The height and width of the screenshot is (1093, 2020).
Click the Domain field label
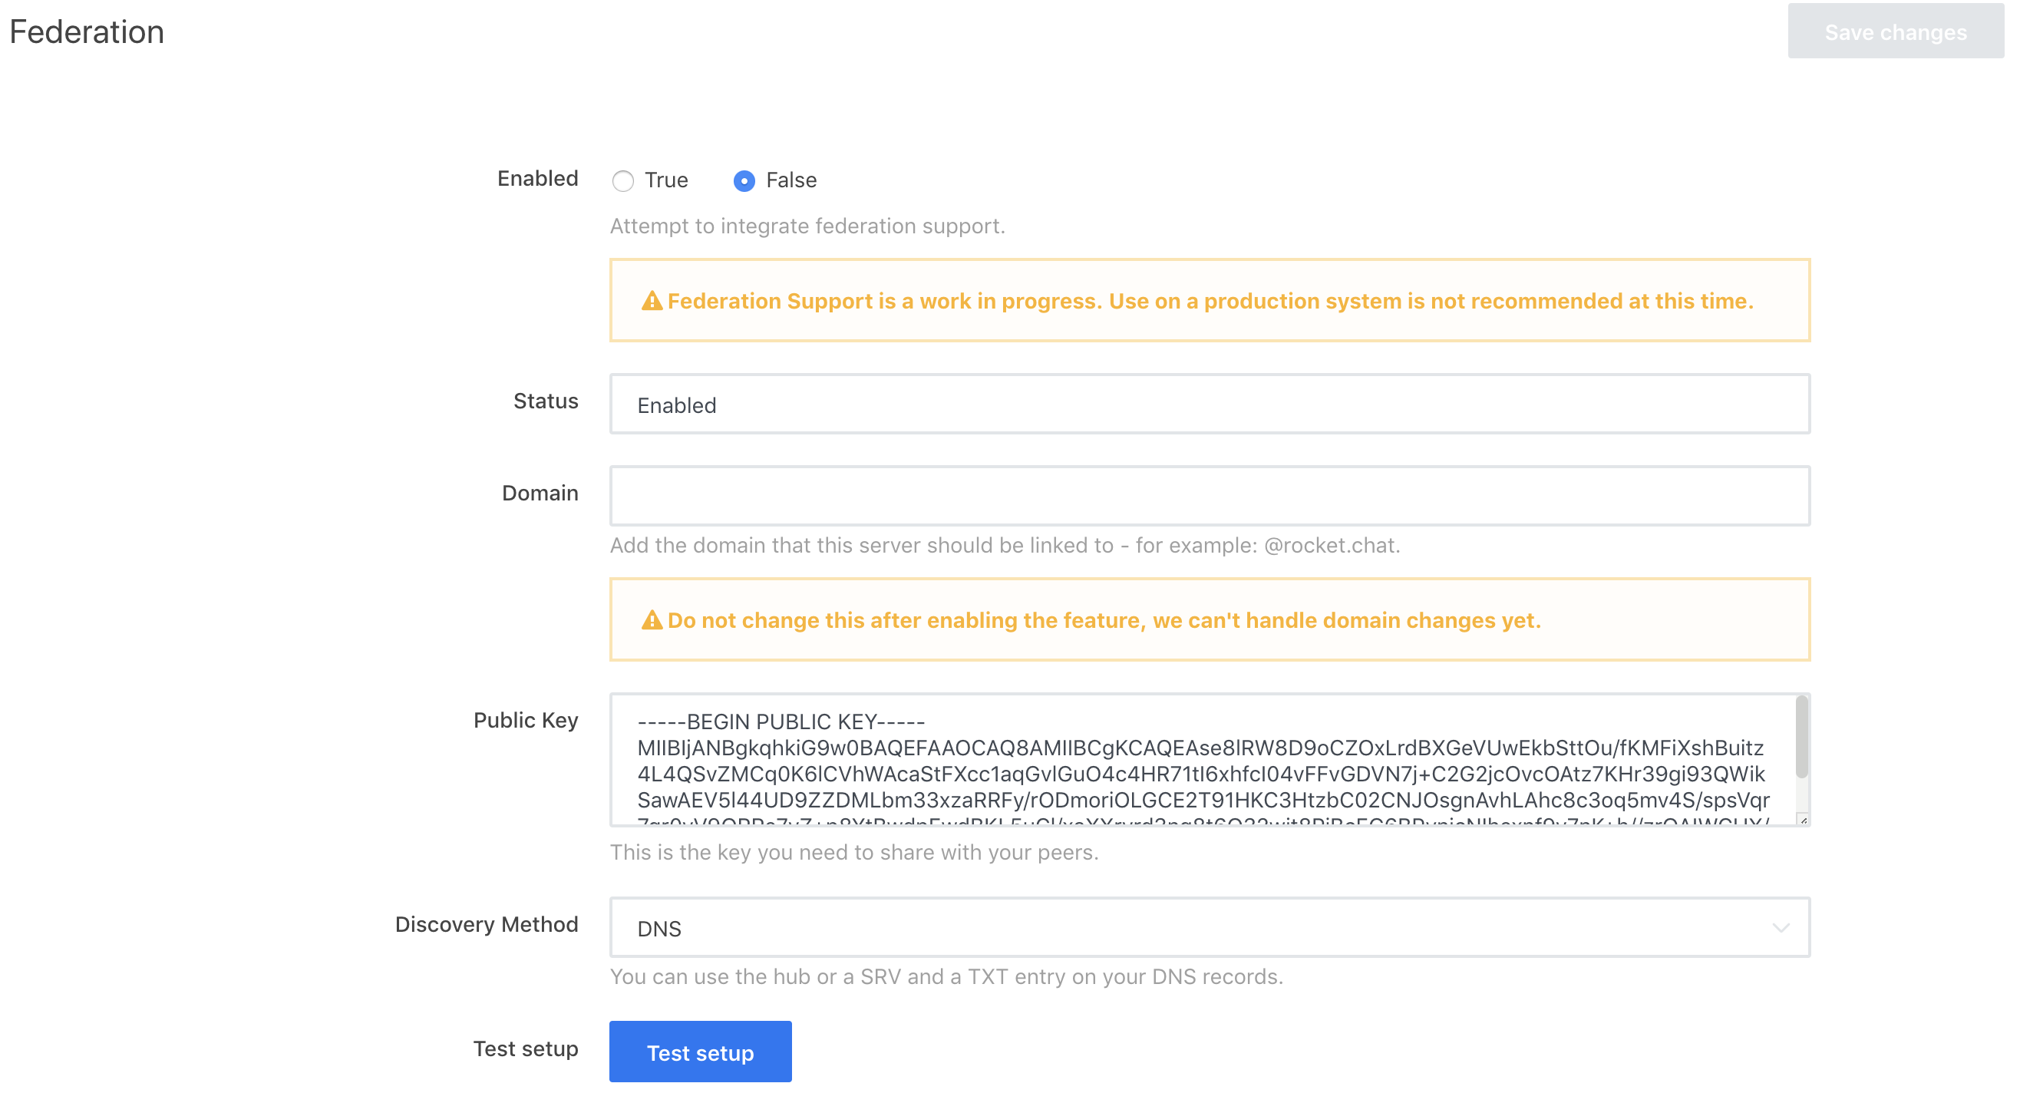(x=540, y=494)
